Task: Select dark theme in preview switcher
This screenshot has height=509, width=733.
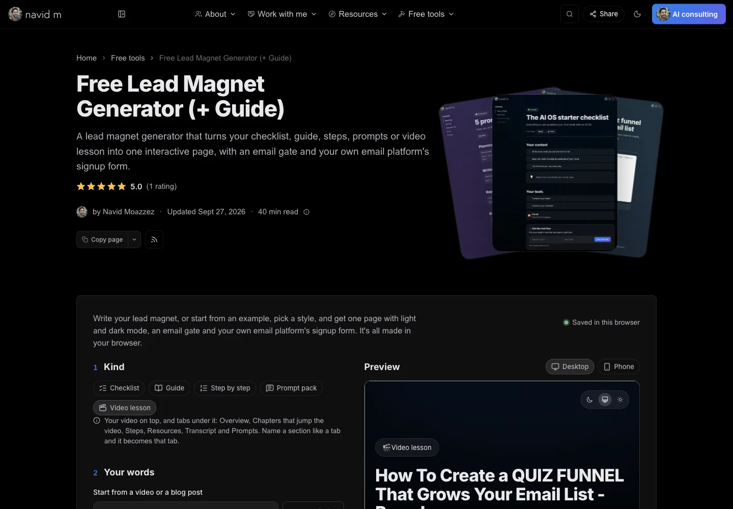Action: pos(589,400)
